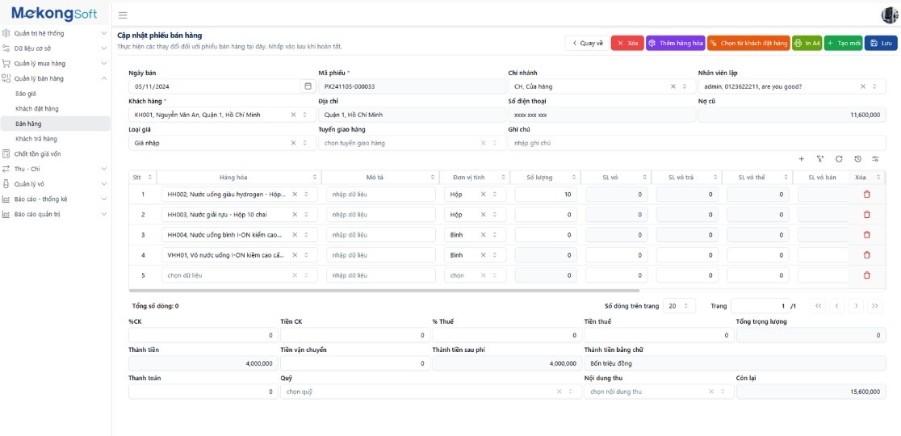This screenshot has width=901, height=436.
Task: Open the Loại giá dropdown
Action: (x=304, y=144)
